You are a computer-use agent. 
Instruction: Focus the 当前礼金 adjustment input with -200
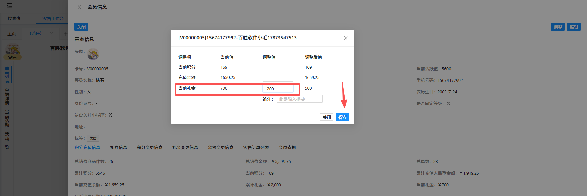[278, 89]
